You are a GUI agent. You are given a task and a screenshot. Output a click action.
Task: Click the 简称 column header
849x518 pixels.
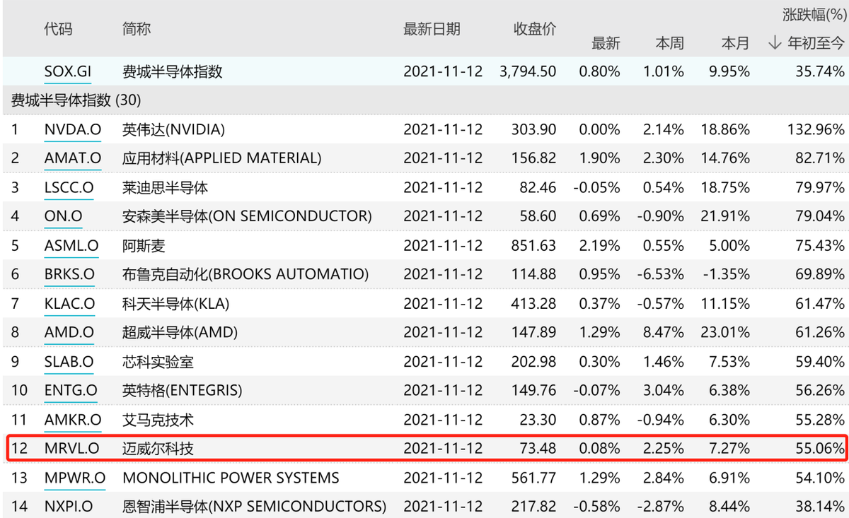[137, 29]
